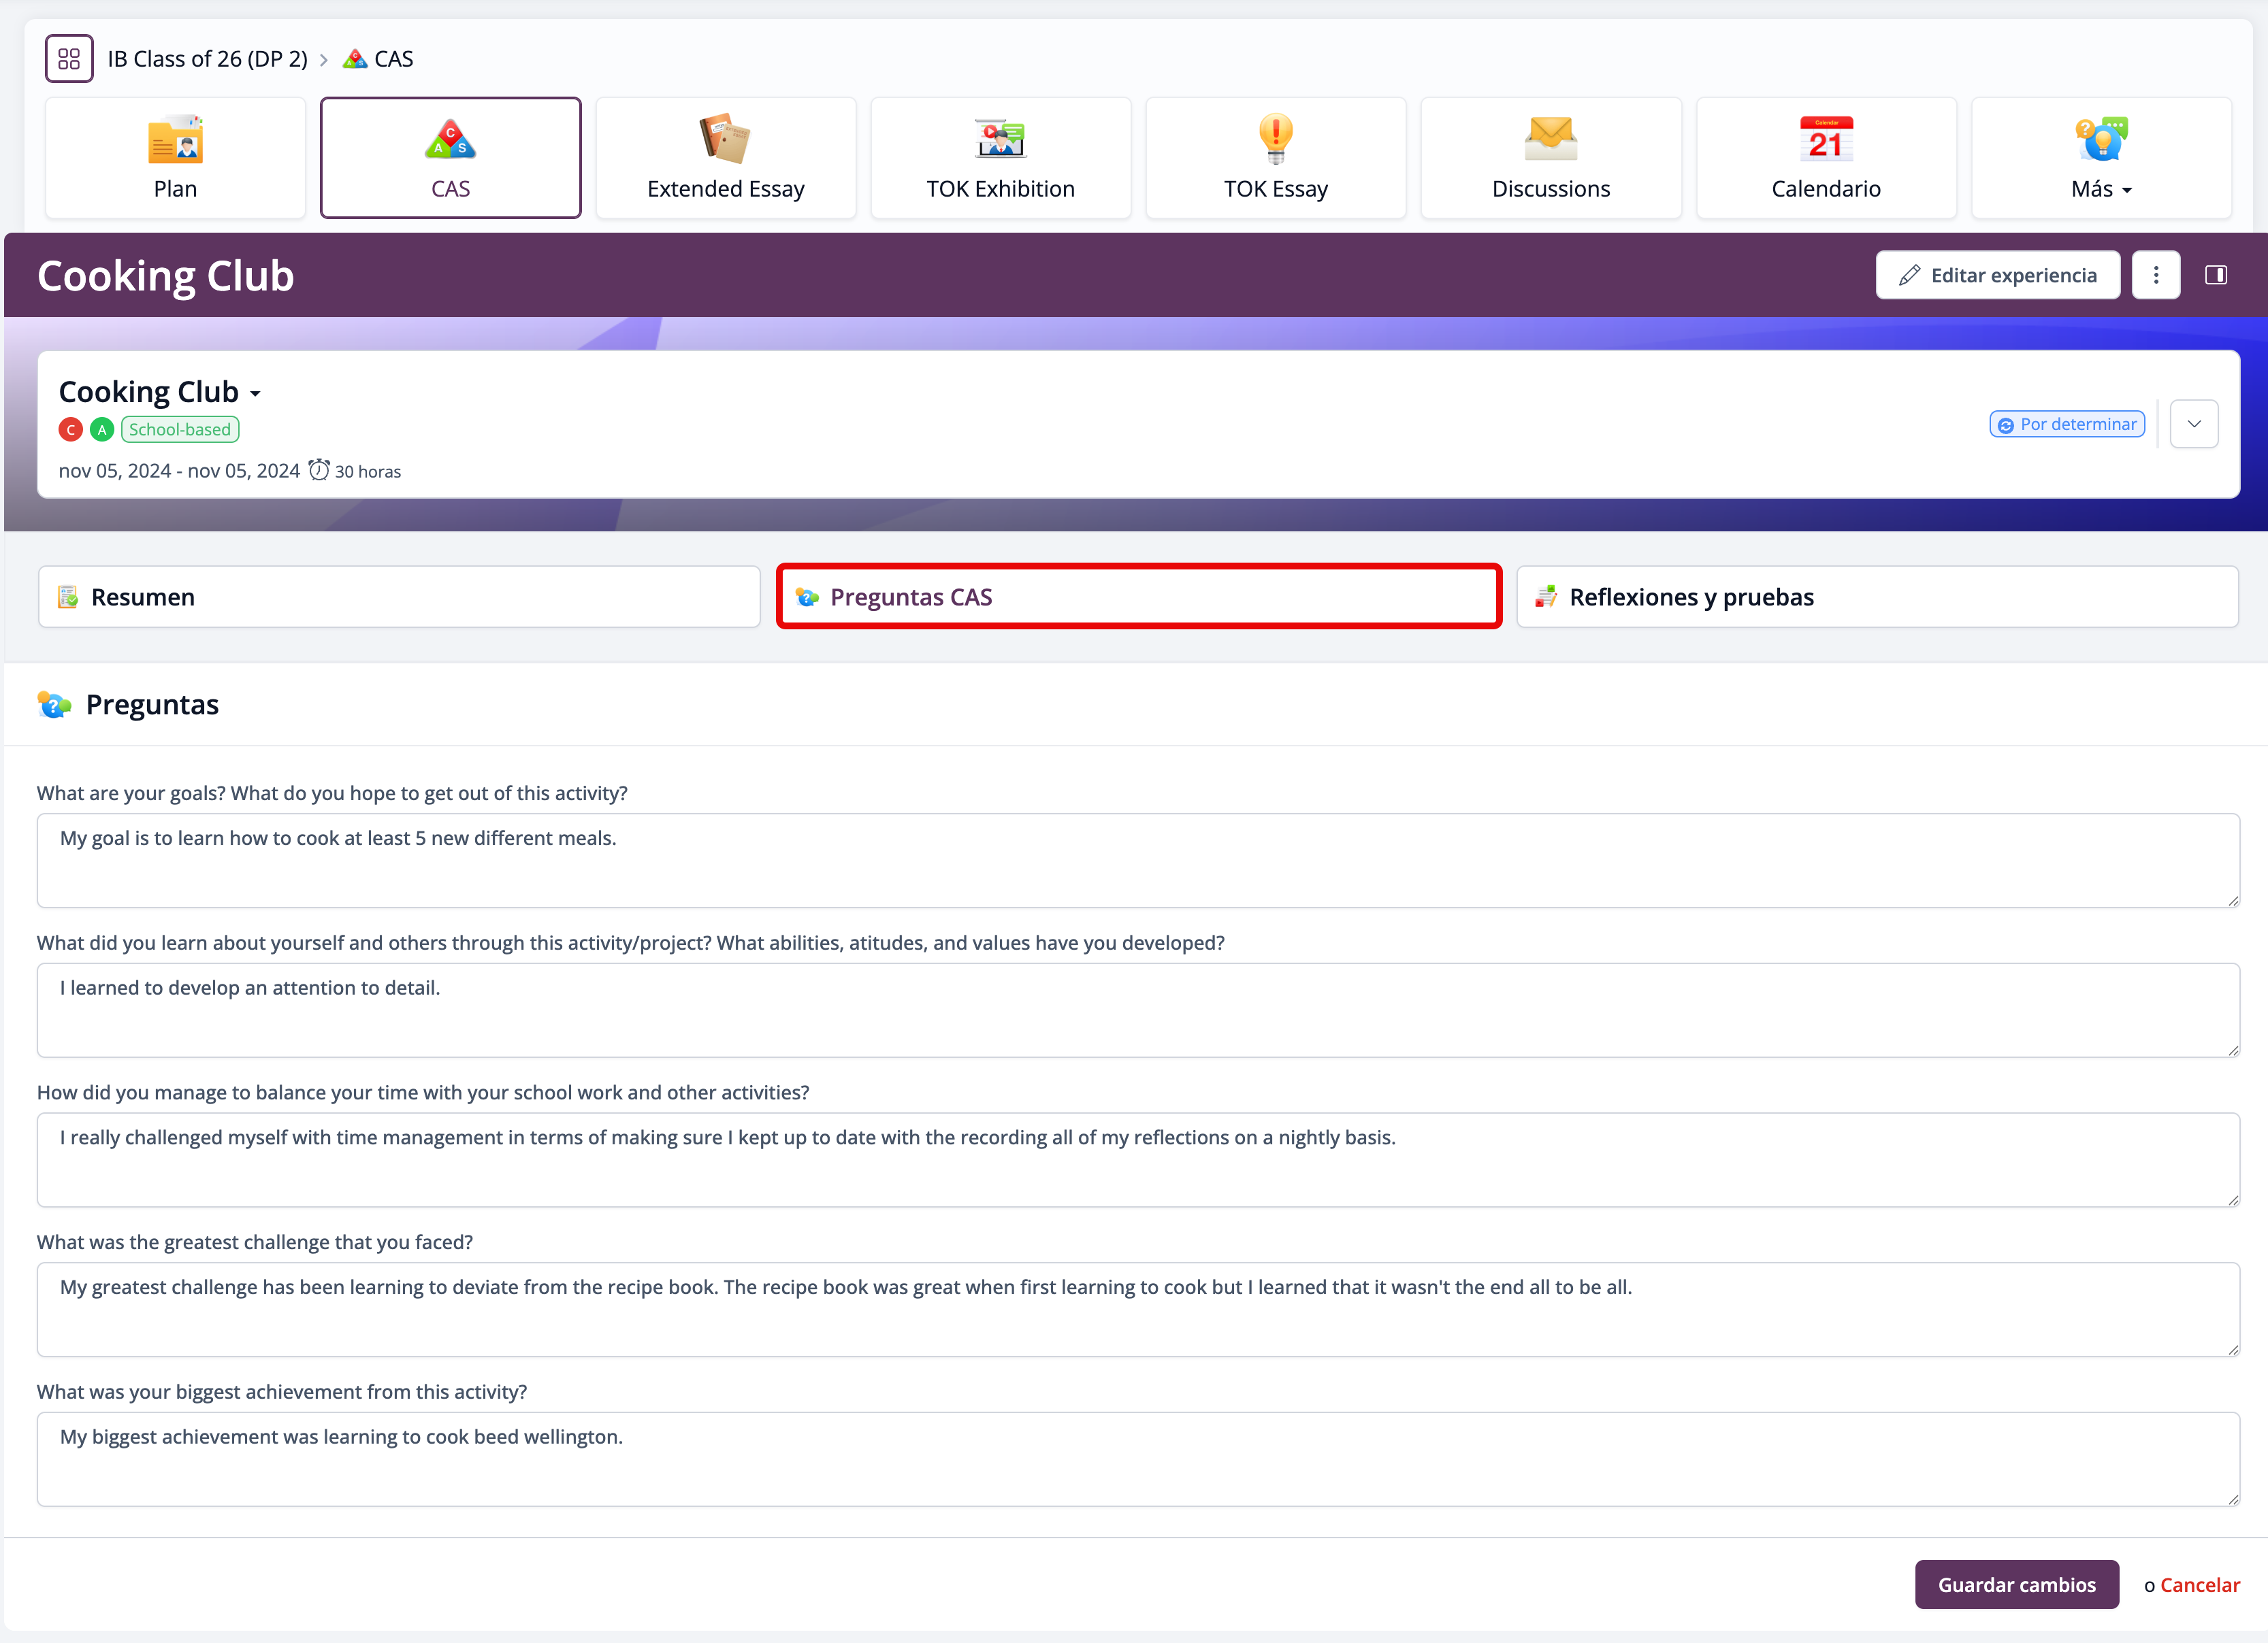
Task: Expand the chevron next to Por determinar
Action: pos(2193,425)
